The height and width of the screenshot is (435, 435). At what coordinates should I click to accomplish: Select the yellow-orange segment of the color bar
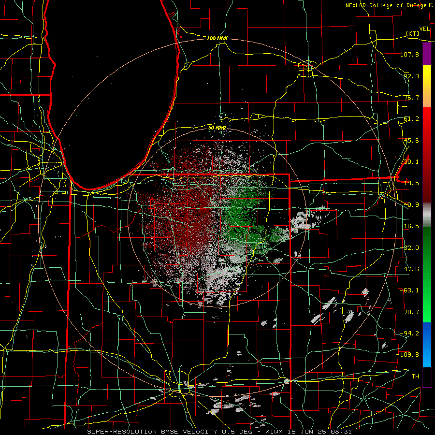[427, 86]
